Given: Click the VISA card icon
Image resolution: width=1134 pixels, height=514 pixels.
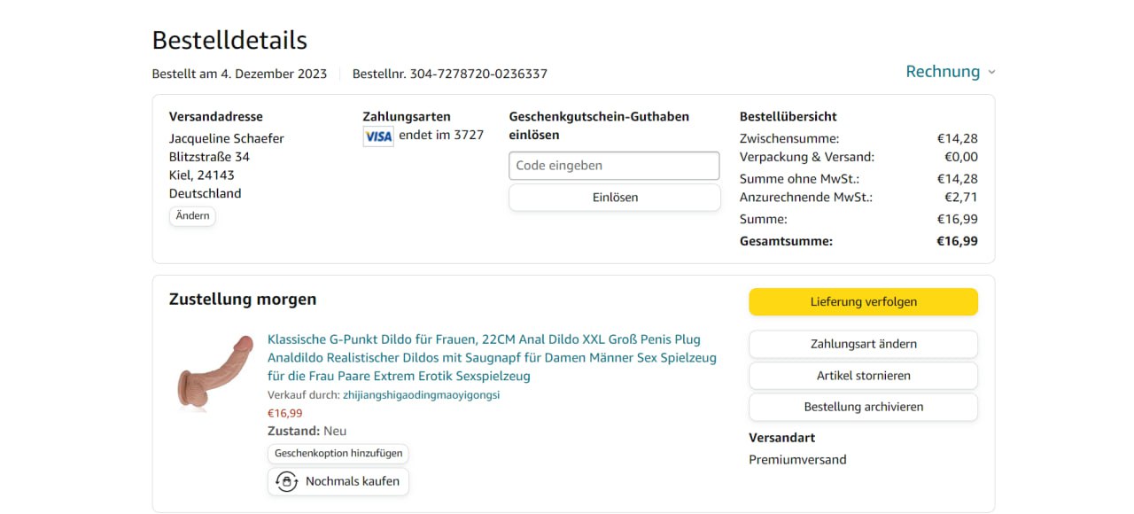Looking at the screenshot, I should 378,136.
